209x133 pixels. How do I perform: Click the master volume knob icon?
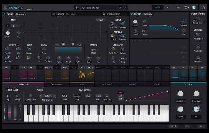point(194,8)
